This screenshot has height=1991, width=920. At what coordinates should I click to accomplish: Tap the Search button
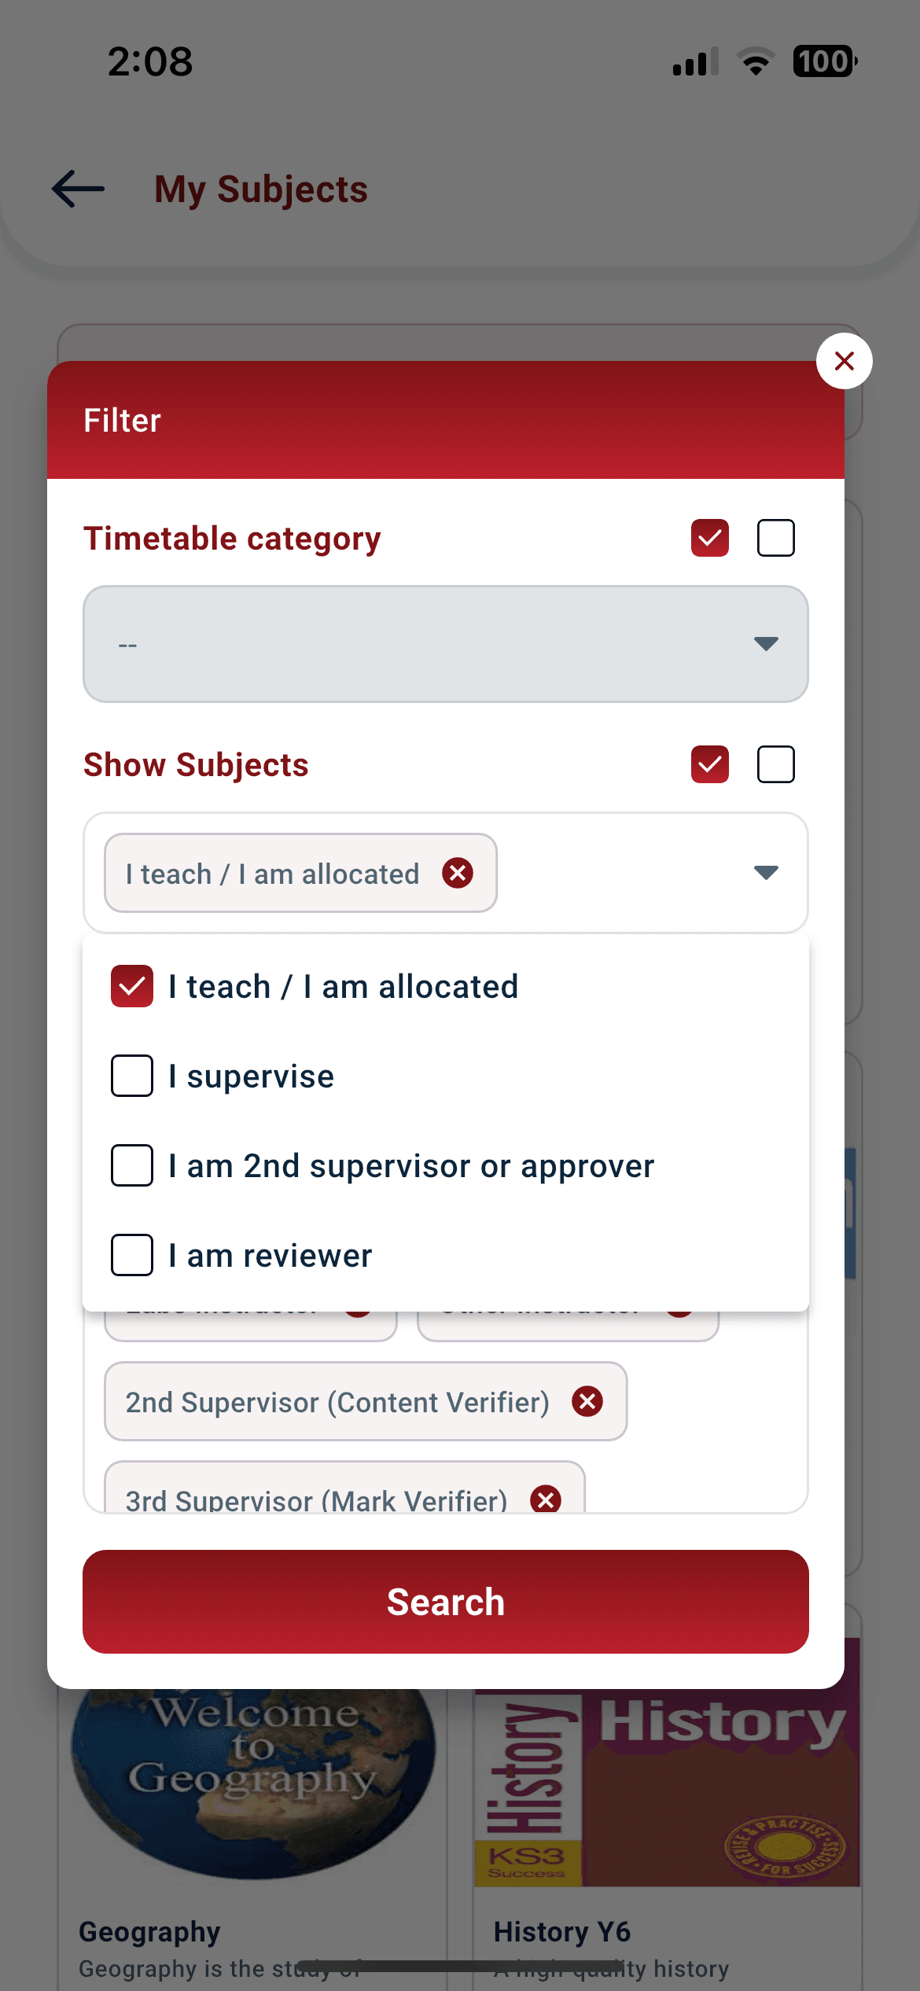click(x=446, y=1602)
